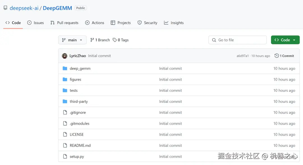This screenshot has width=303, height=165.
Task: Click the Go to file search field
Action: [x=238, y=40]
